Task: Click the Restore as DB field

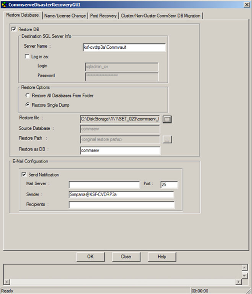Action: 120,150
